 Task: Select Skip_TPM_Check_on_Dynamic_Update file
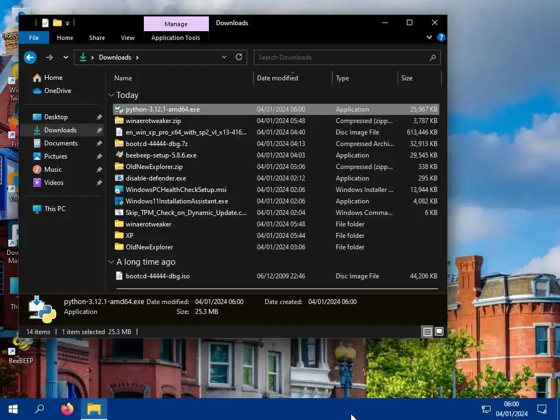coord(276,213)
